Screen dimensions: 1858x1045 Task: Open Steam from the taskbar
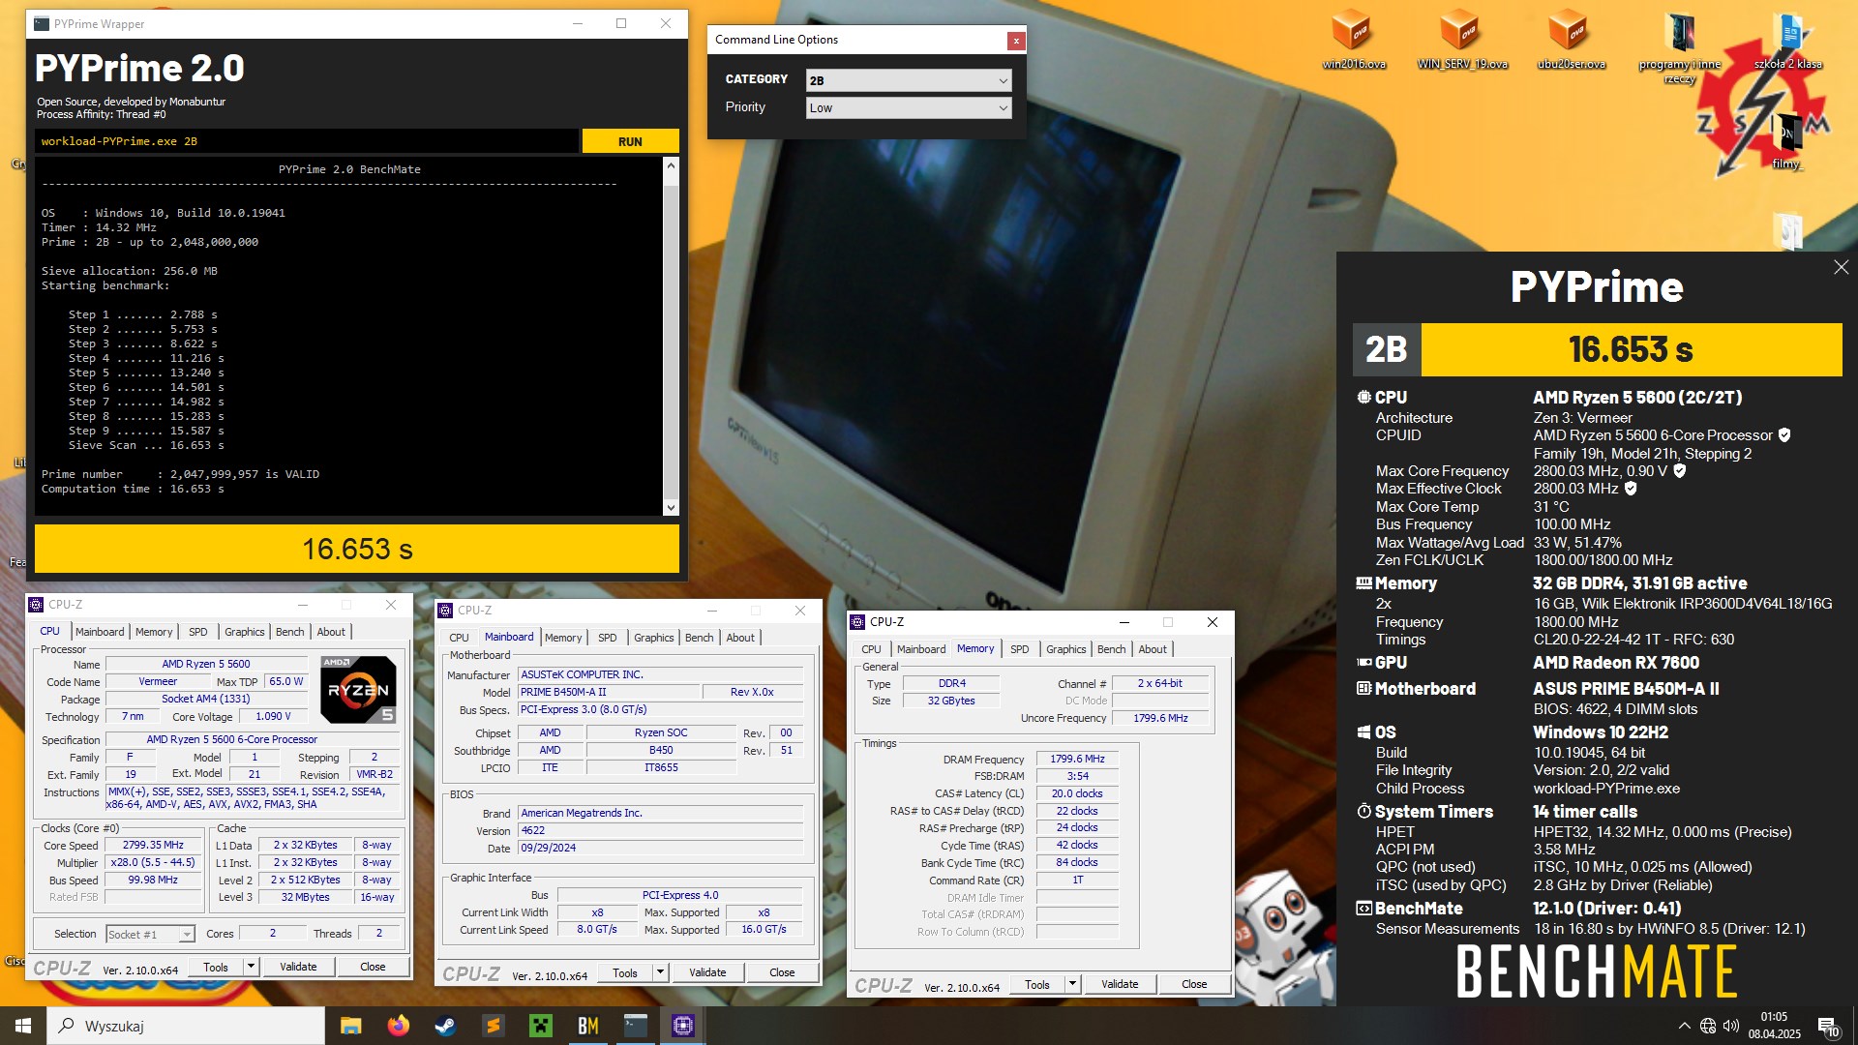point(446,1026)
